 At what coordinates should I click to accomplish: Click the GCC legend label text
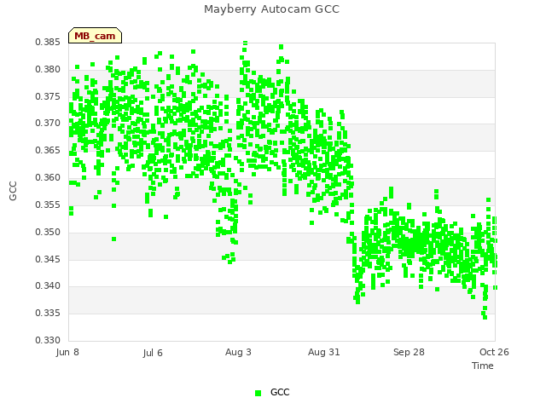tap(280, 392)
